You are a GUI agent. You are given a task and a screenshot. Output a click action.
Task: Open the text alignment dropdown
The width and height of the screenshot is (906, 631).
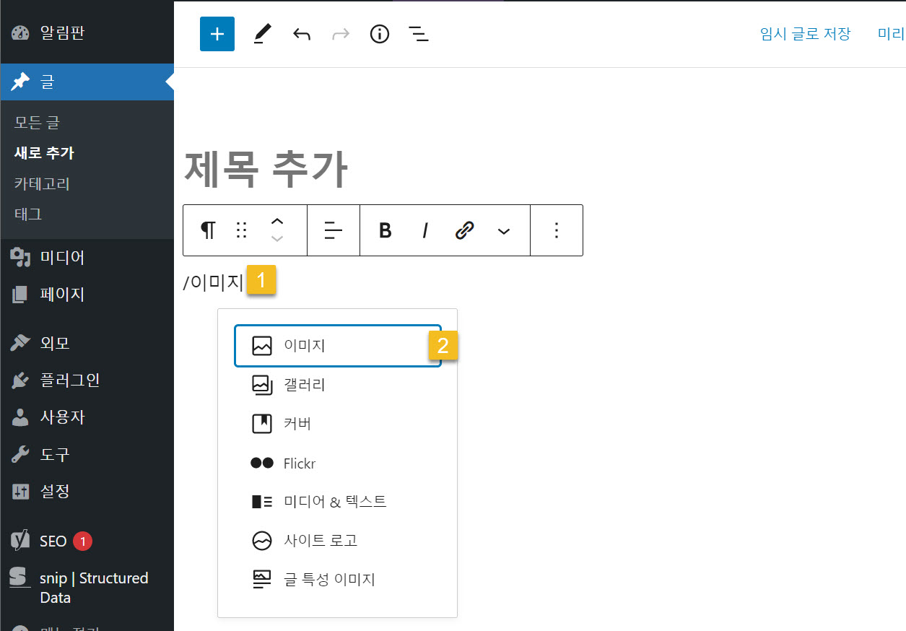(333, 230)
